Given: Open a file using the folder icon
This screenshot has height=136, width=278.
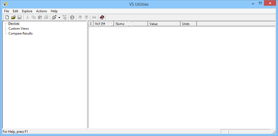Looking at the screenshot, I should point(14,17).
